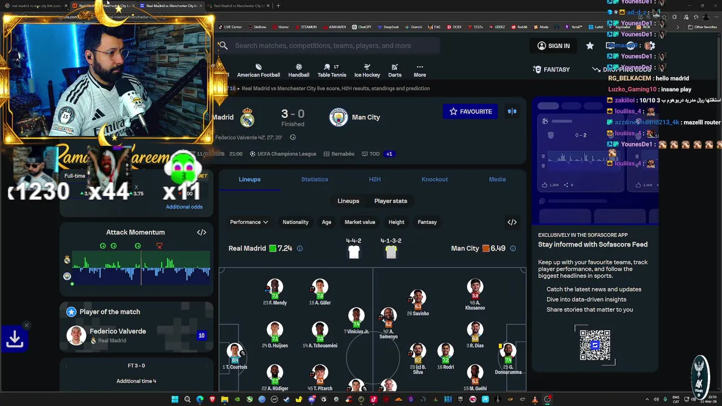Click the Attack Momentum embed code icon
Image resolution: width=722 pixels, height=406 pixels.
[x=201, y=232]
